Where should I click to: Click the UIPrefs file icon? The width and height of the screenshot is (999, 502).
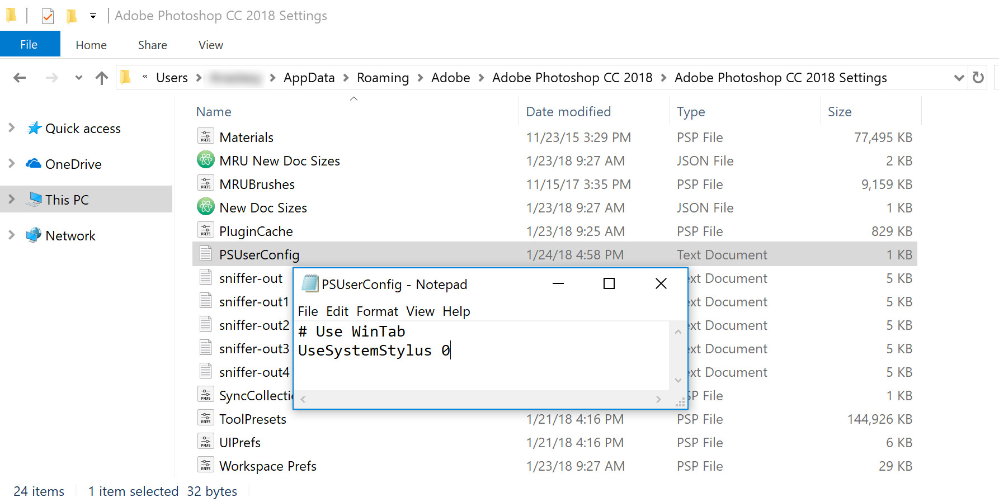(x=206, y=442)
